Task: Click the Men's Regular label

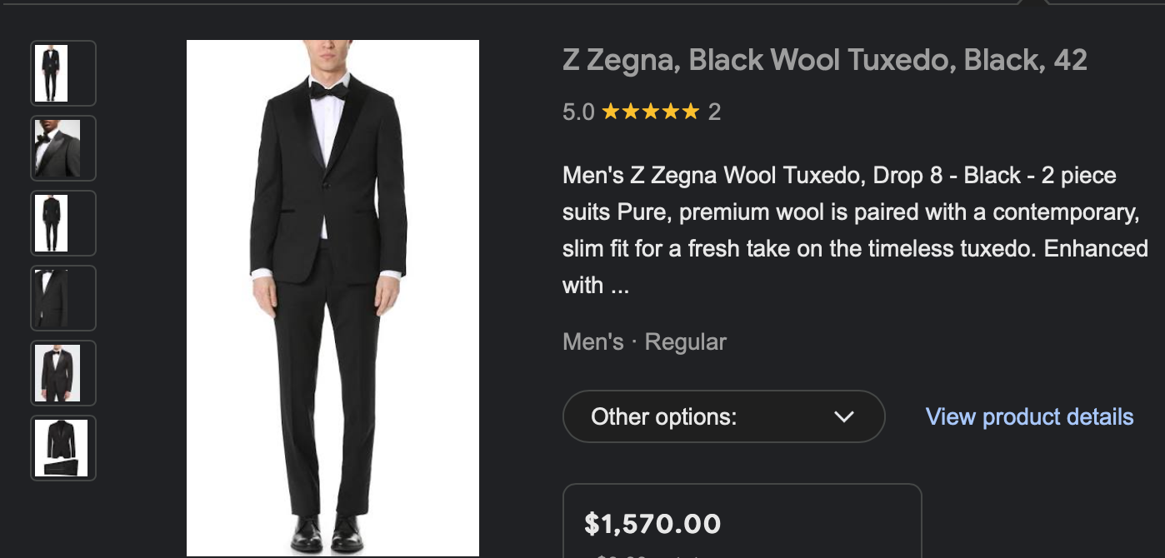Action: tap(643, 341)
